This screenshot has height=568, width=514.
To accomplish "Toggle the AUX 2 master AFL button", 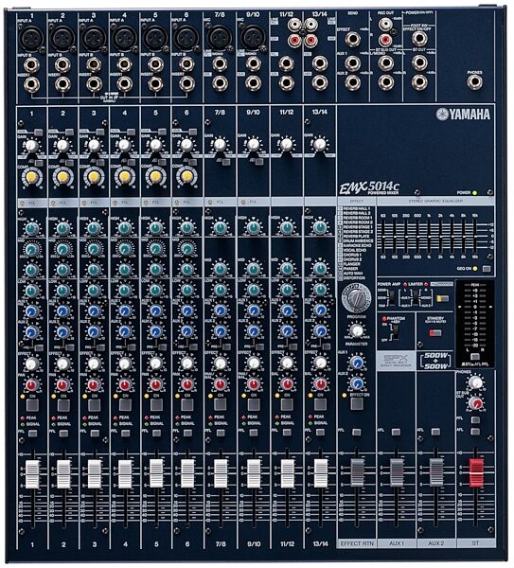I will pos(435,432).
